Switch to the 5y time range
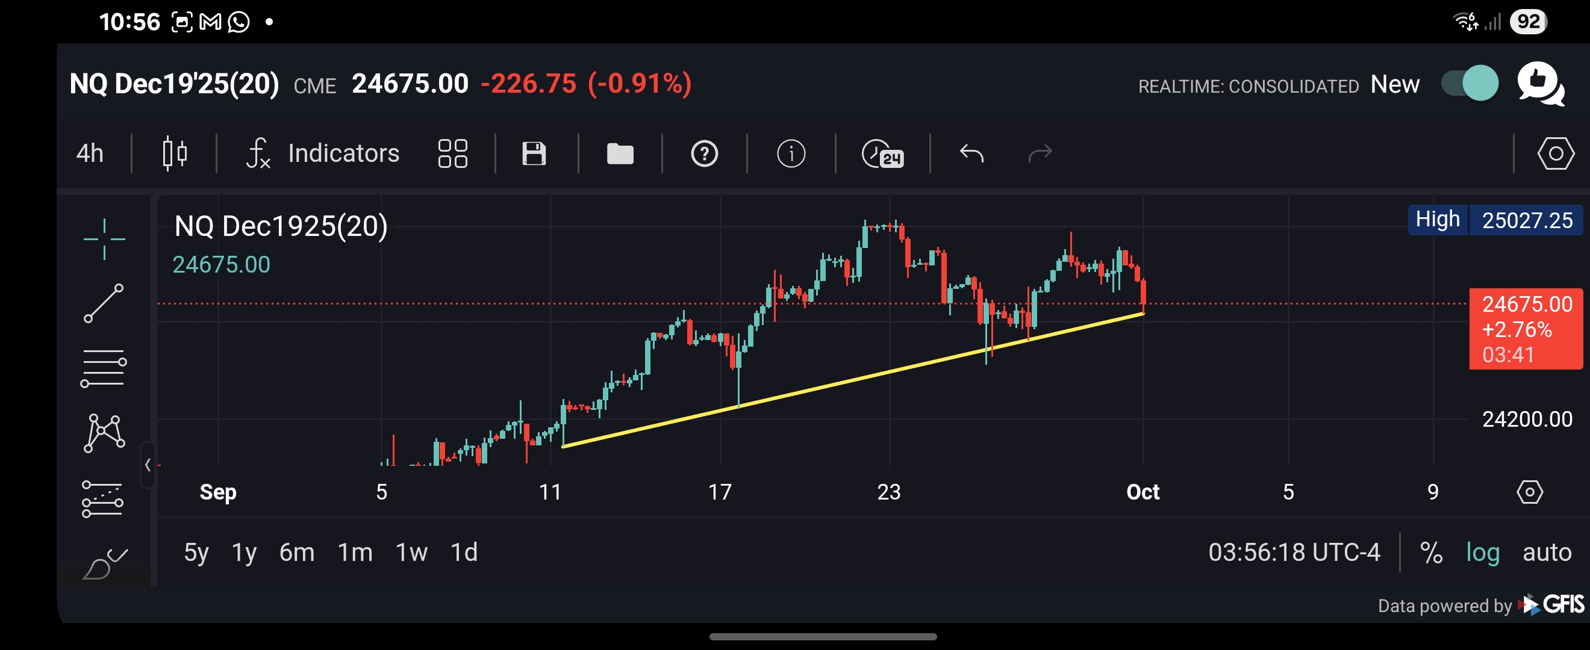Viewport: 1590px width, 650px height. [196, 552]
